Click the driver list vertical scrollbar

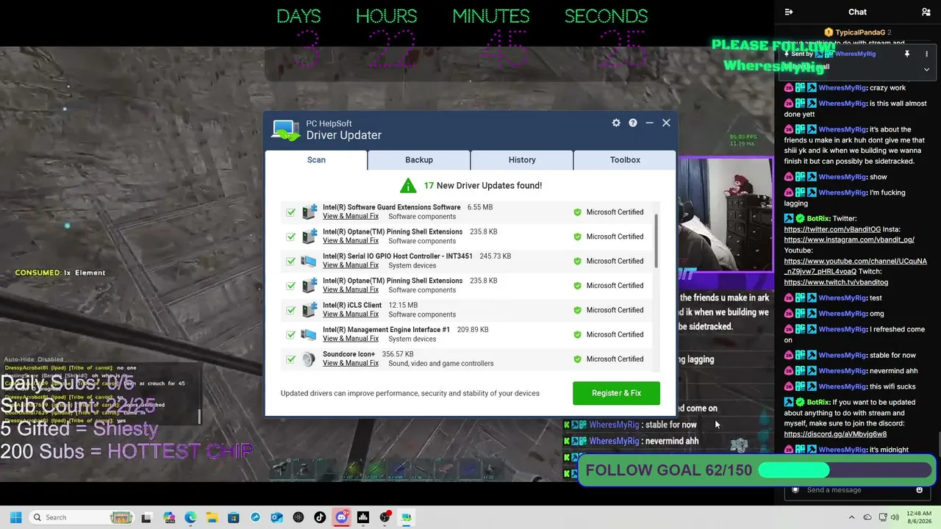pos(656,241)
